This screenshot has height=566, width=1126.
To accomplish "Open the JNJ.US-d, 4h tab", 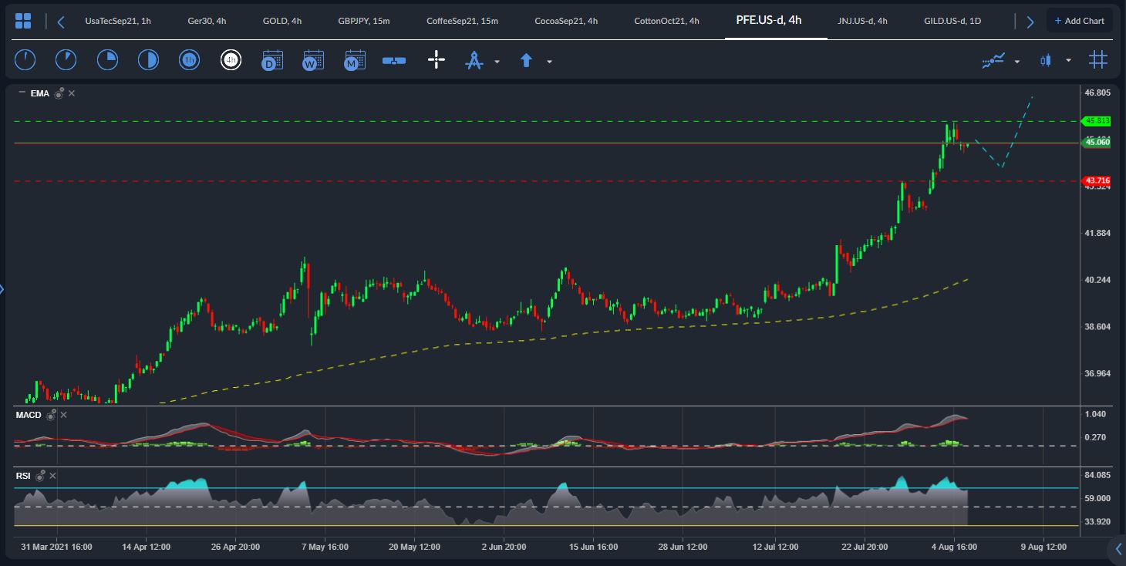I will [862, 21].
